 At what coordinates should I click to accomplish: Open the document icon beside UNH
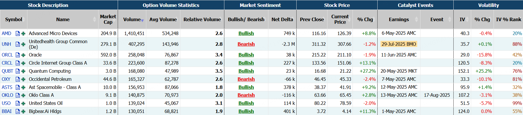(18, 44)
